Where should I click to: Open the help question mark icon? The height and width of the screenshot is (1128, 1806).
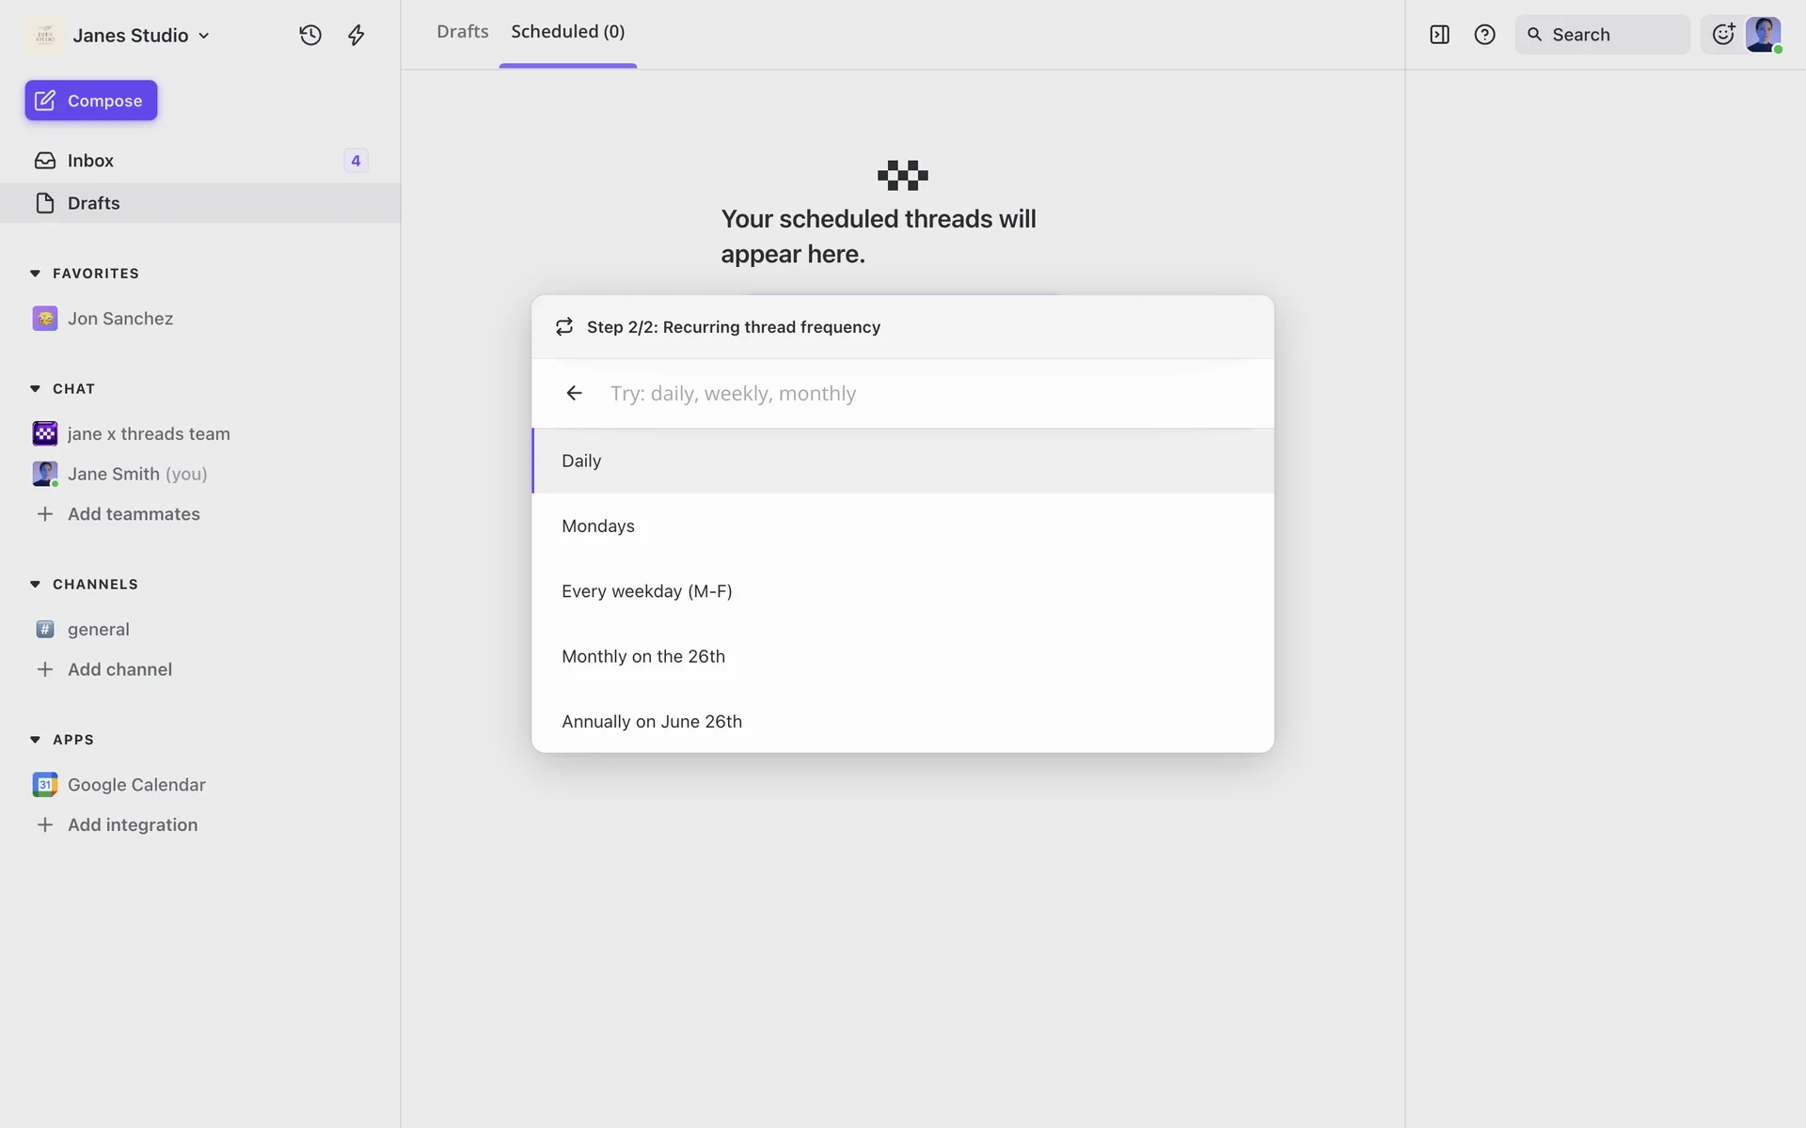pos(1484,35)
